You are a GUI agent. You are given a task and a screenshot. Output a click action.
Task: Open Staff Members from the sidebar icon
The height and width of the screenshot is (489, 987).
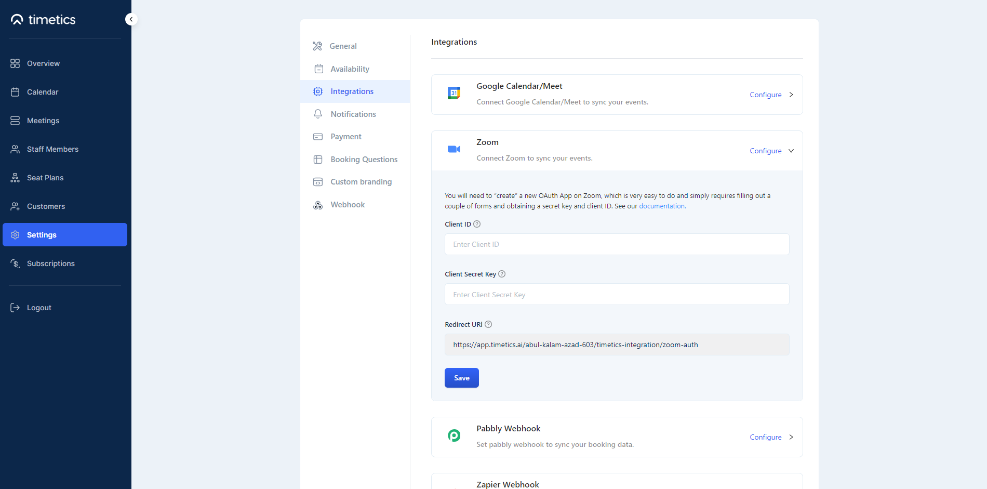(15, 149)
